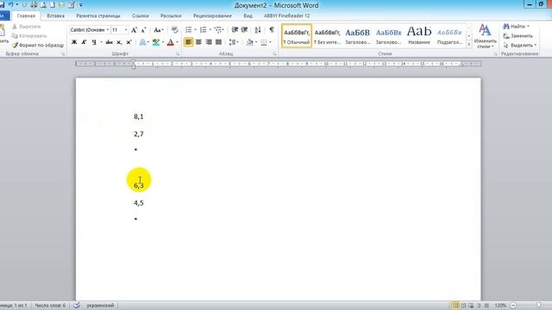Screen dimensions: 552x310
Task: Open the Шрифт dialog launcher
Action: tap(178, 54)
